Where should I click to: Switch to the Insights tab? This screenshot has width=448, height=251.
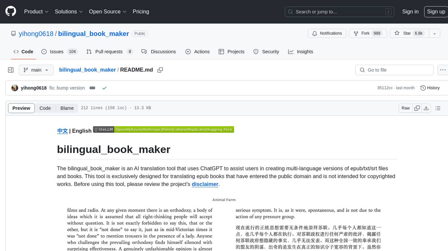[x=300, y=52]
